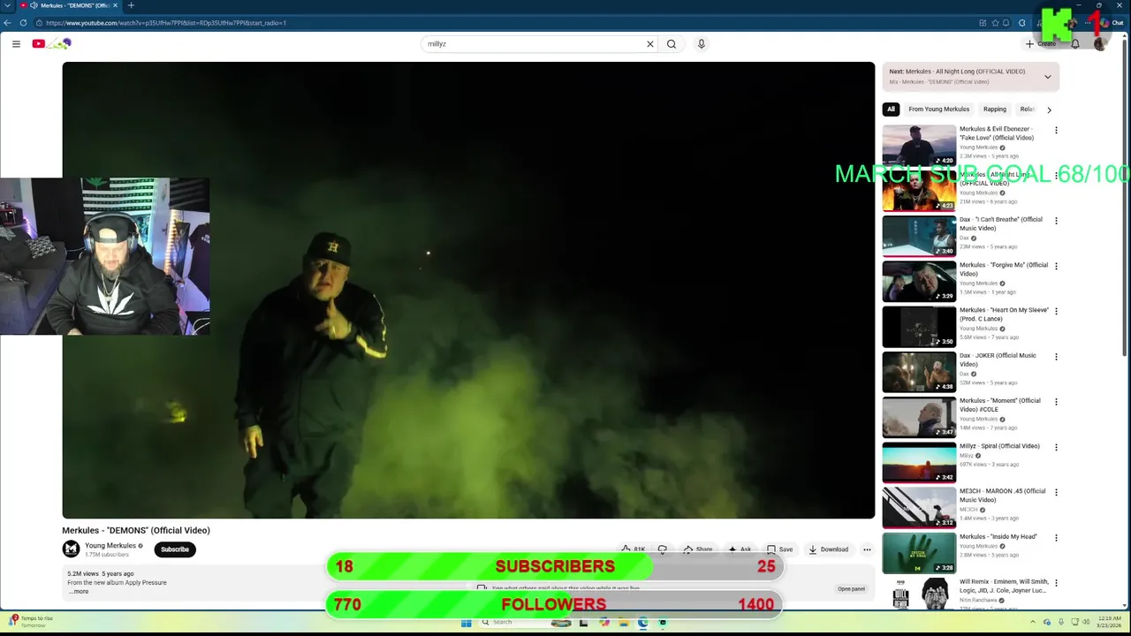This screenshot has height=636, width=1131.
Task: Run search with the magnifier button
Action: point(672,44)
